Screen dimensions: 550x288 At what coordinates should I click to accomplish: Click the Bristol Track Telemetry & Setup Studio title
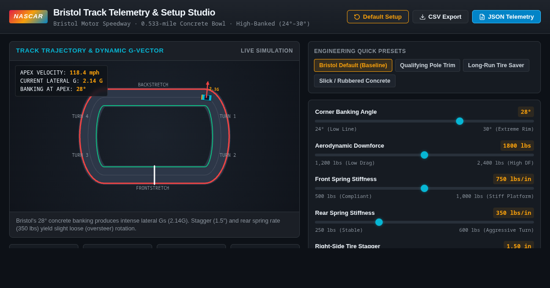(x=134, y=12)
